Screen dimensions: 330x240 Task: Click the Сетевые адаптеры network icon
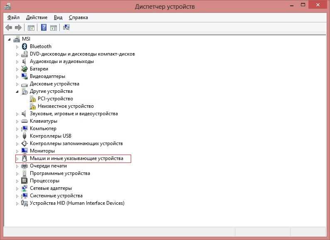click(24, 188)
